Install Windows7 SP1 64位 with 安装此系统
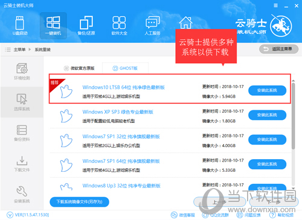 pos(267,164)
